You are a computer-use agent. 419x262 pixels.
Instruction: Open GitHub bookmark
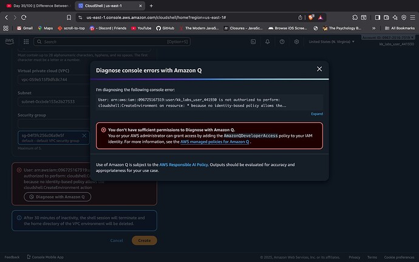(x=165, y=28)
